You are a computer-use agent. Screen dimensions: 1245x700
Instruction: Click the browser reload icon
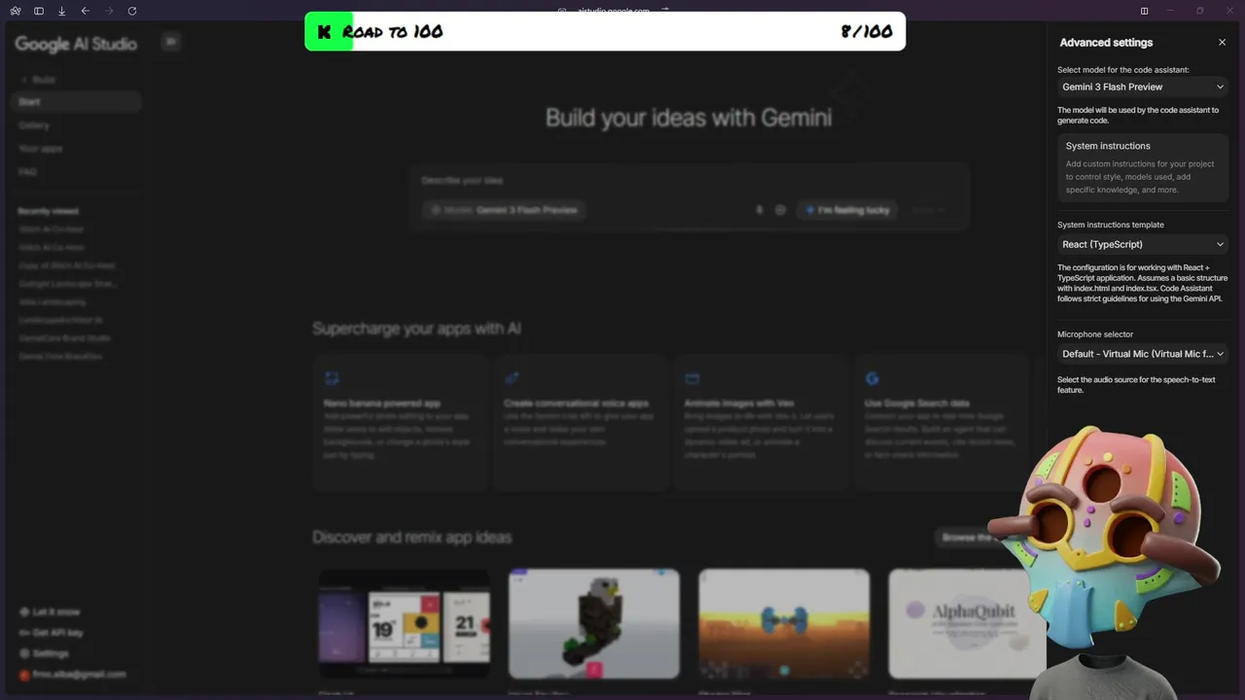coord(132,11)
